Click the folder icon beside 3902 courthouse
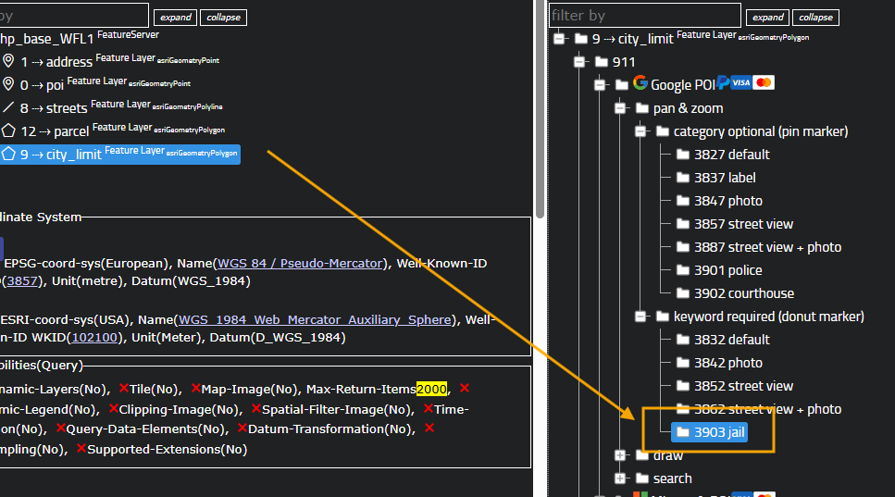Screen dimensions: 895x497 (x=683, y=293)
